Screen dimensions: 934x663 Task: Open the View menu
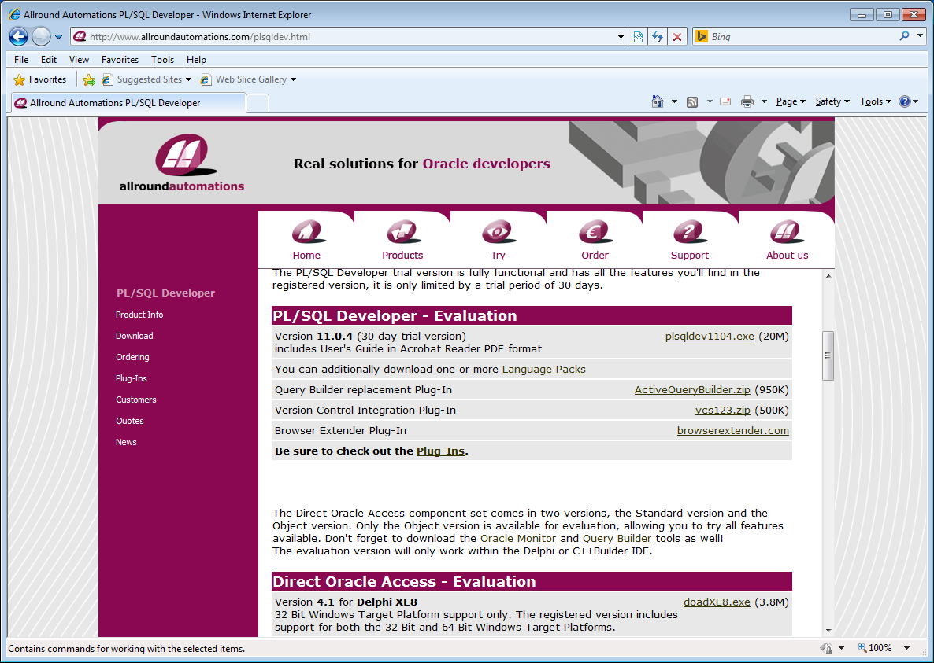pos(79,60)
